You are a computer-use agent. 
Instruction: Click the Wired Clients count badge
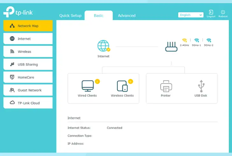click(97, 82)
